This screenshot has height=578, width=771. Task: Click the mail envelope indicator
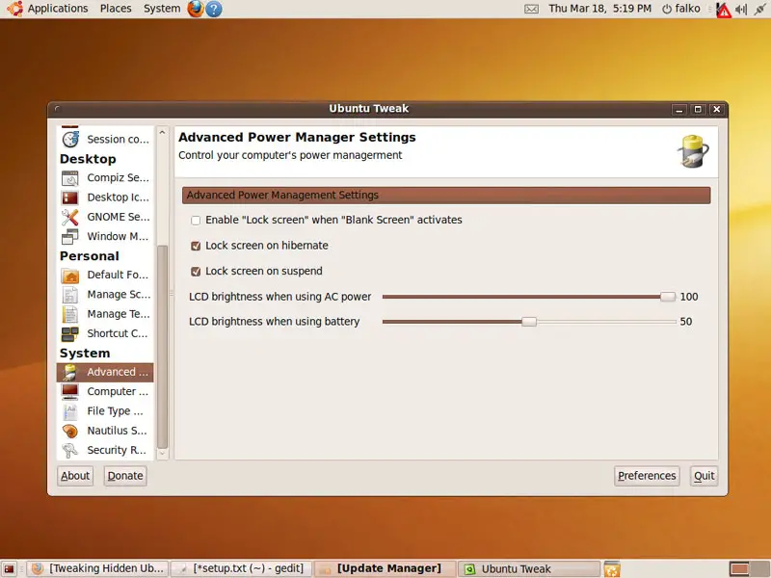click(532, 9)
